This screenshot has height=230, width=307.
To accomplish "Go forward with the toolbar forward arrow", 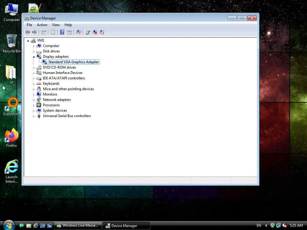I will pos(34,32).
